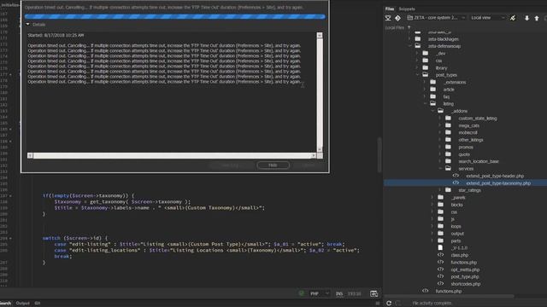The height and width of the screenshot is (307, 547).
Task: Click the blue progress bar in dialog
Action: click(174, 16)
